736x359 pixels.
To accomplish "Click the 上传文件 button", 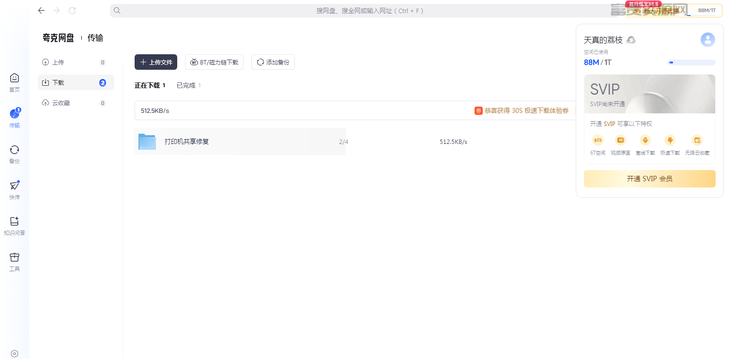I will tap(156, 62).
